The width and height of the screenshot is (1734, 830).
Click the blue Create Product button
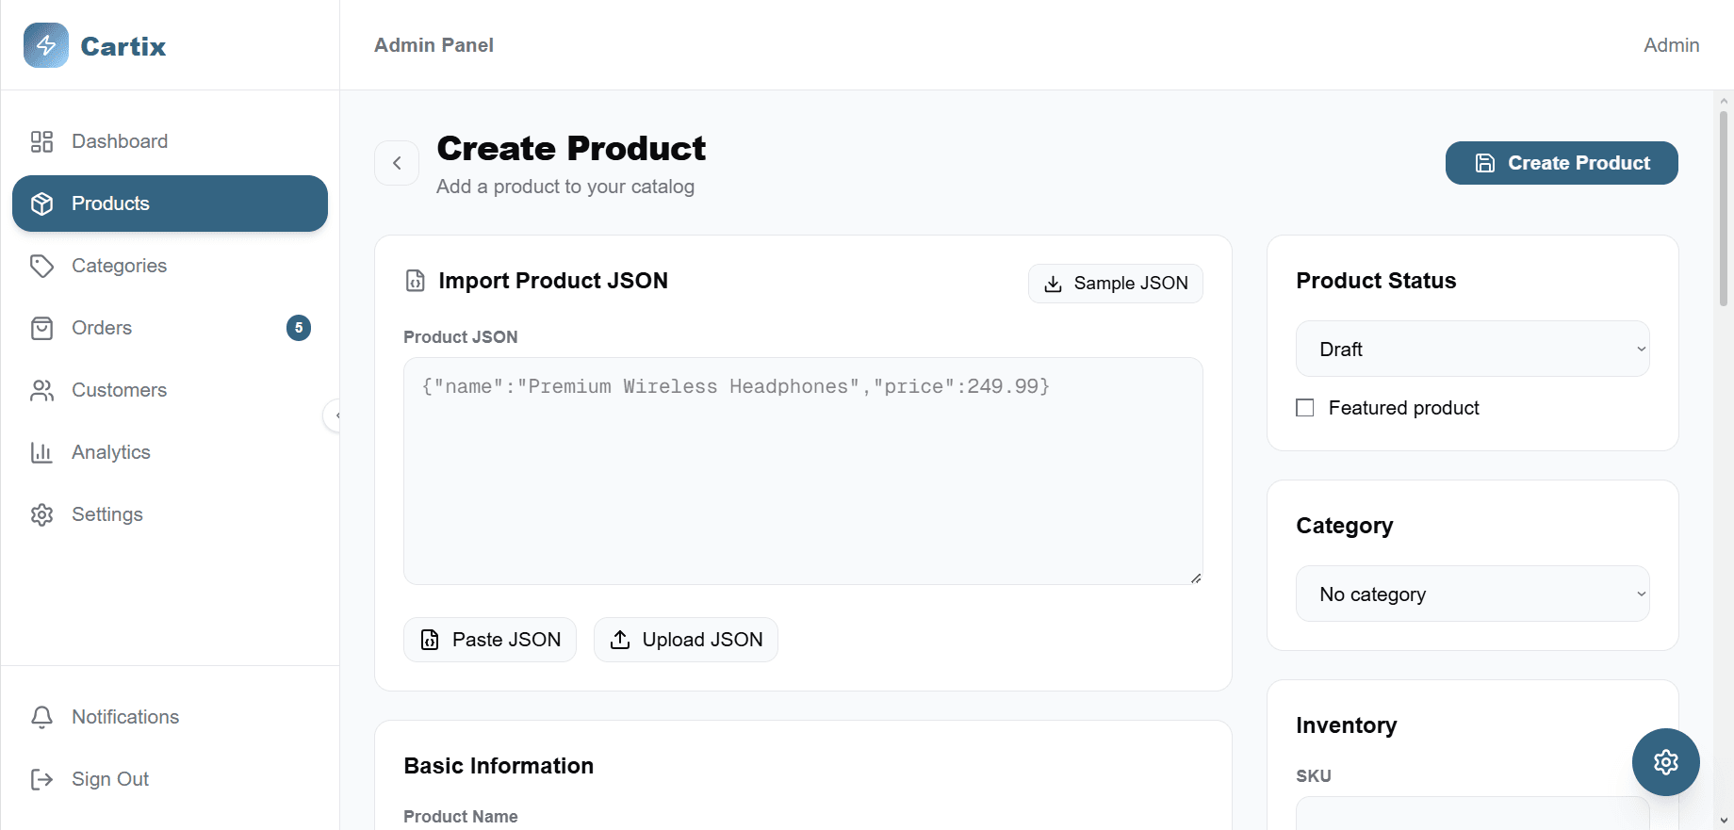point(1562,163)
